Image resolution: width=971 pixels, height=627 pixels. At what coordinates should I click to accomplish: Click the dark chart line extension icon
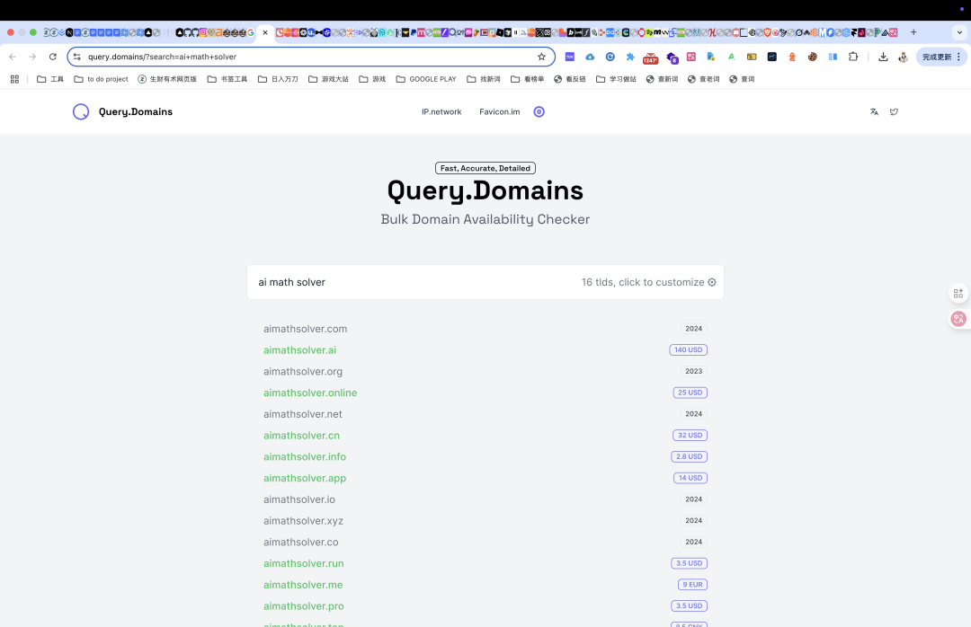(771, 57)
